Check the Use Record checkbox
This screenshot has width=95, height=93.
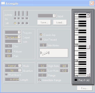(41, 39)
